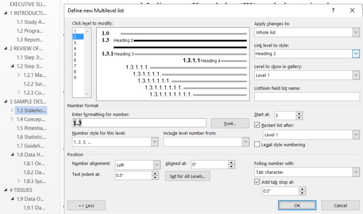Enable Legal style numbering checkbox

click(257, 144)
